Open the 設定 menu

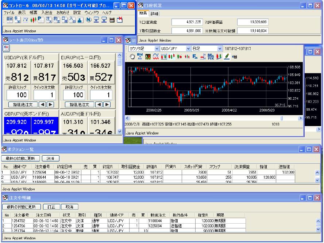pyautogui.click(x=77, y=13)
